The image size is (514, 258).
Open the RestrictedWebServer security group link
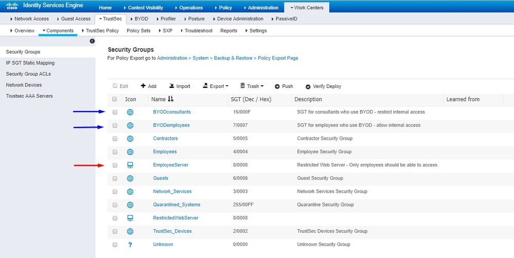tap(175, 218)
